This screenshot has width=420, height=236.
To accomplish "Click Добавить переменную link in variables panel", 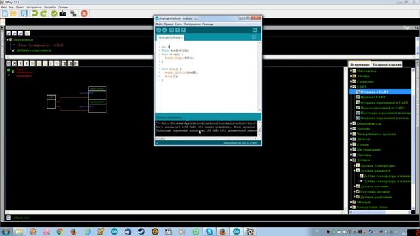I will pos(34,50).
